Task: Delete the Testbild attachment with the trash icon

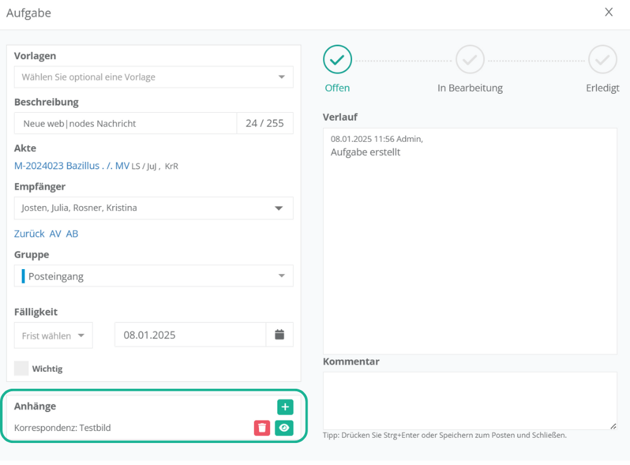Action: pos(263,428)
